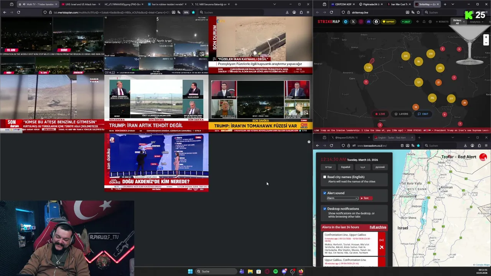Click the 254 strike cluster marker
491x276 pixels.
coord(432,98)
